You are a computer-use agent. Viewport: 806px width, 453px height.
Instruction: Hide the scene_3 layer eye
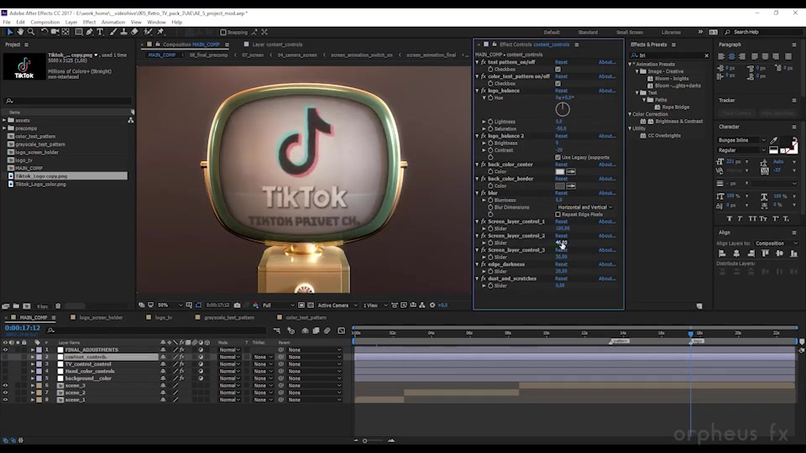(5, 385)
